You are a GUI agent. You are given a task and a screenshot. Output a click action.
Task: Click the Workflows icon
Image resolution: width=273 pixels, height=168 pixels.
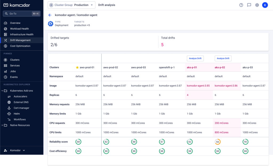click(x=9, y=119)
